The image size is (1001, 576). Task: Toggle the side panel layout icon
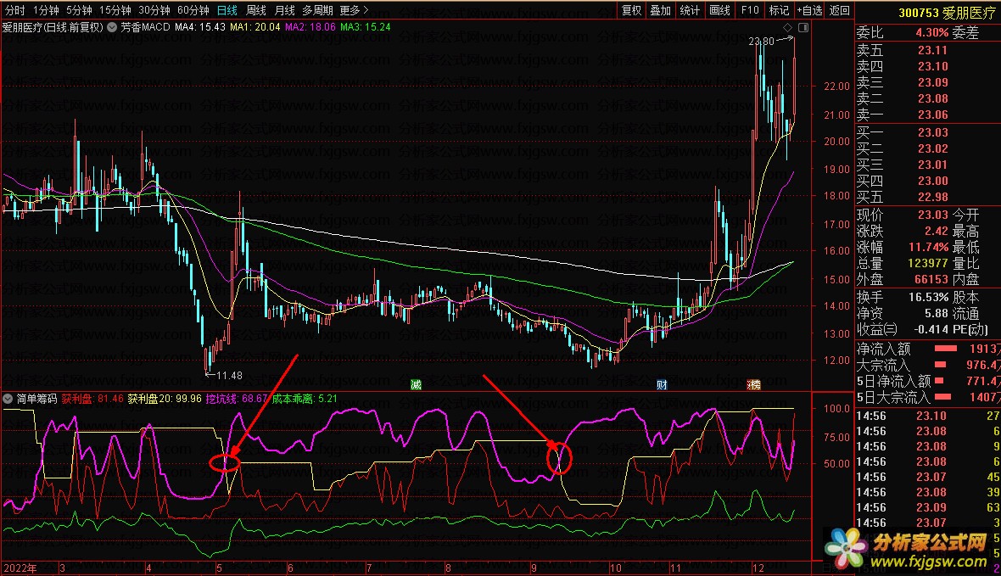tap(803, 27)
